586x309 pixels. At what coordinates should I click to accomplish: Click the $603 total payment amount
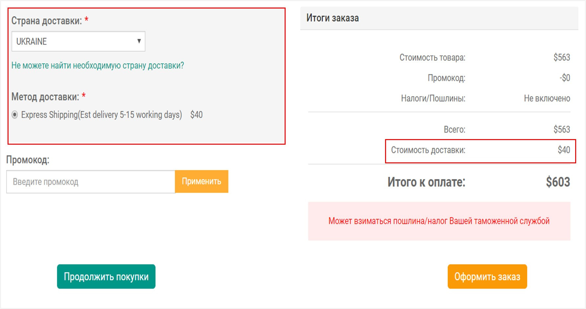tap(558, 182)
